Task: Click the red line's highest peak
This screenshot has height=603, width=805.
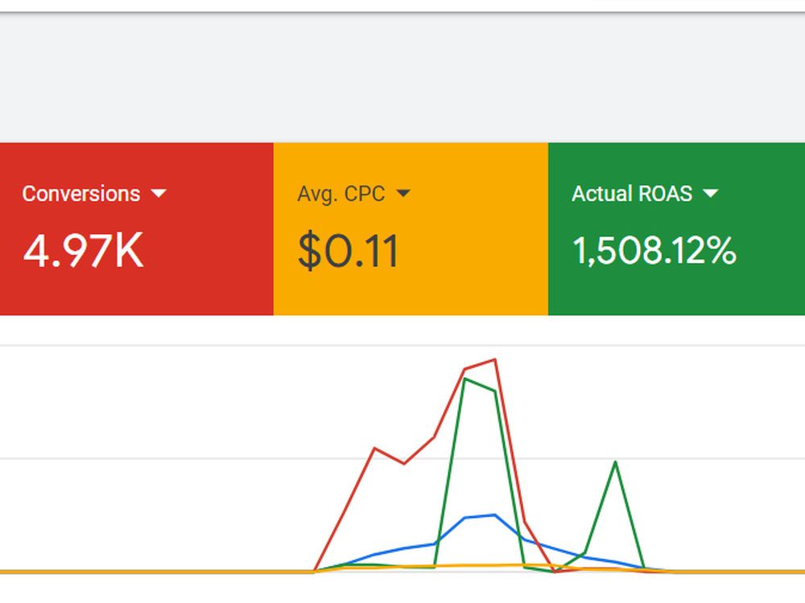Action: pos(495,359)
